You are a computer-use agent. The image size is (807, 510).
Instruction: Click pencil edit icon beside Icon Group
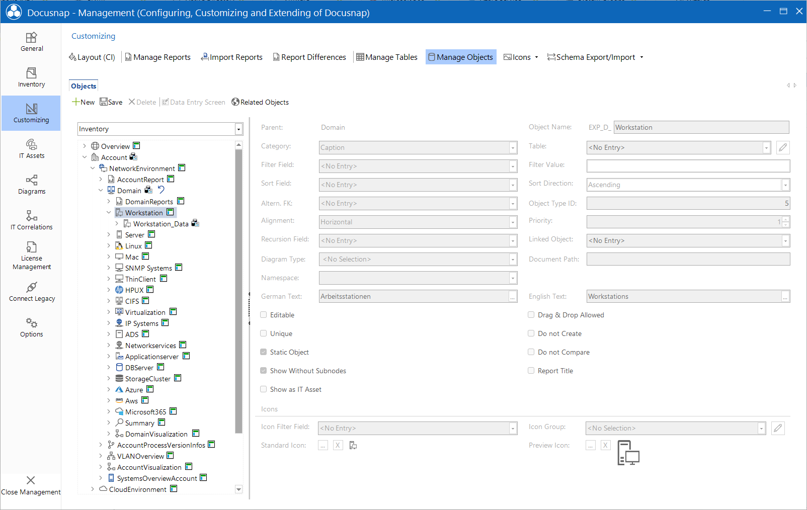(778, 428)
